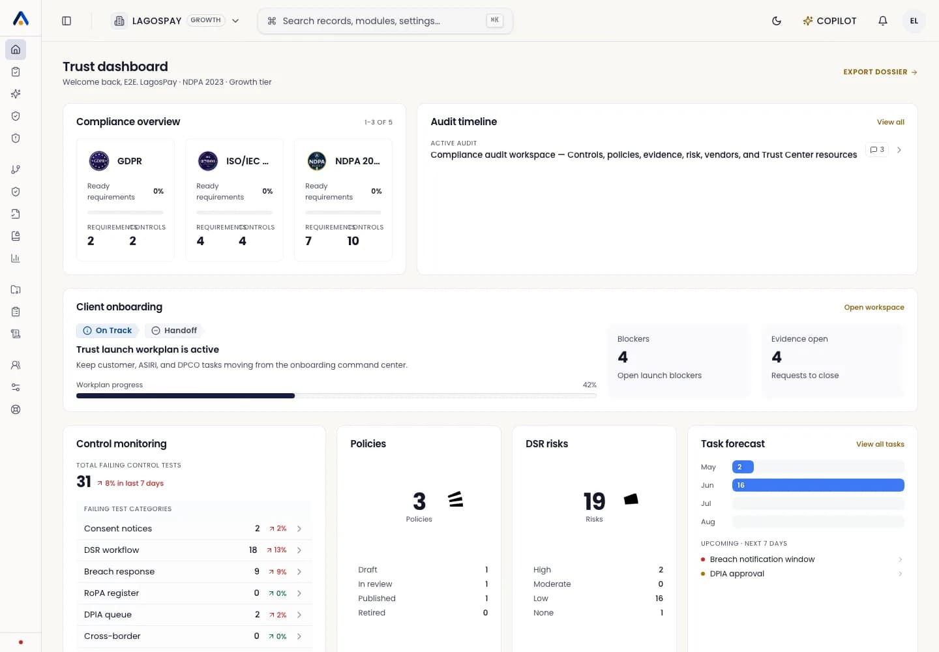Click the '8% in last 7 days' trend
This screenshot has width=939, height=652.
(130, 483)
